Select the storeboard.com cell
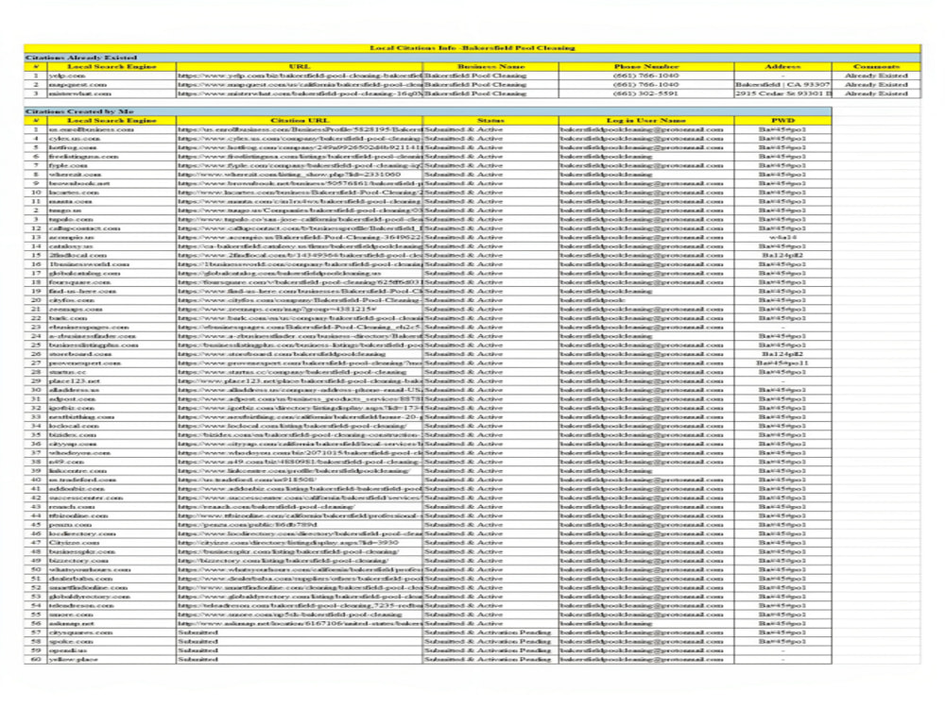The image size is (945, 708). tap(112, 354)
